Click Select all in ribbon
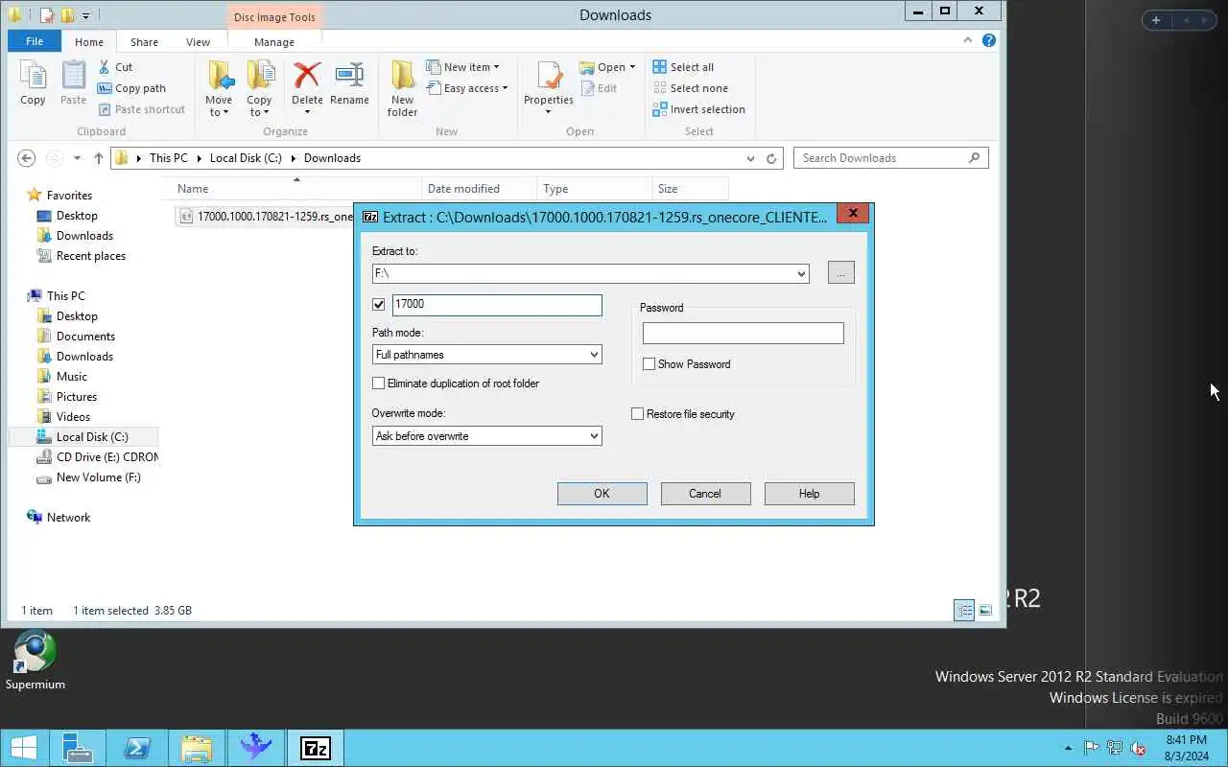This screenshot has width=1228, height=767. pyautogui.click(x=683, y=67)
